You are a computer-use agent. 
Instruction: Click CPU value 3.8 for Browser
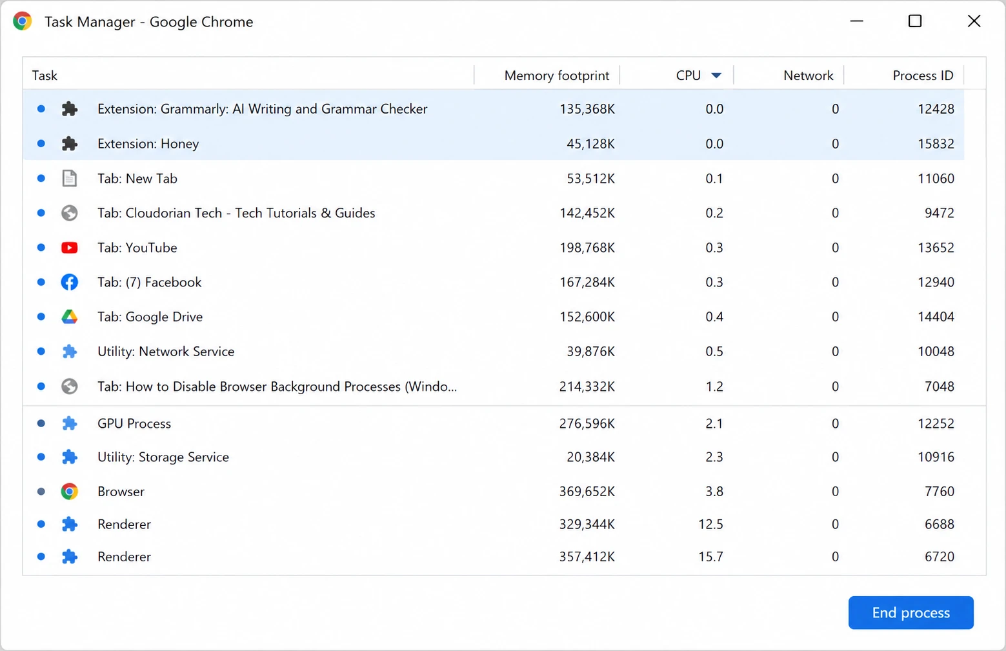point(714,492)
